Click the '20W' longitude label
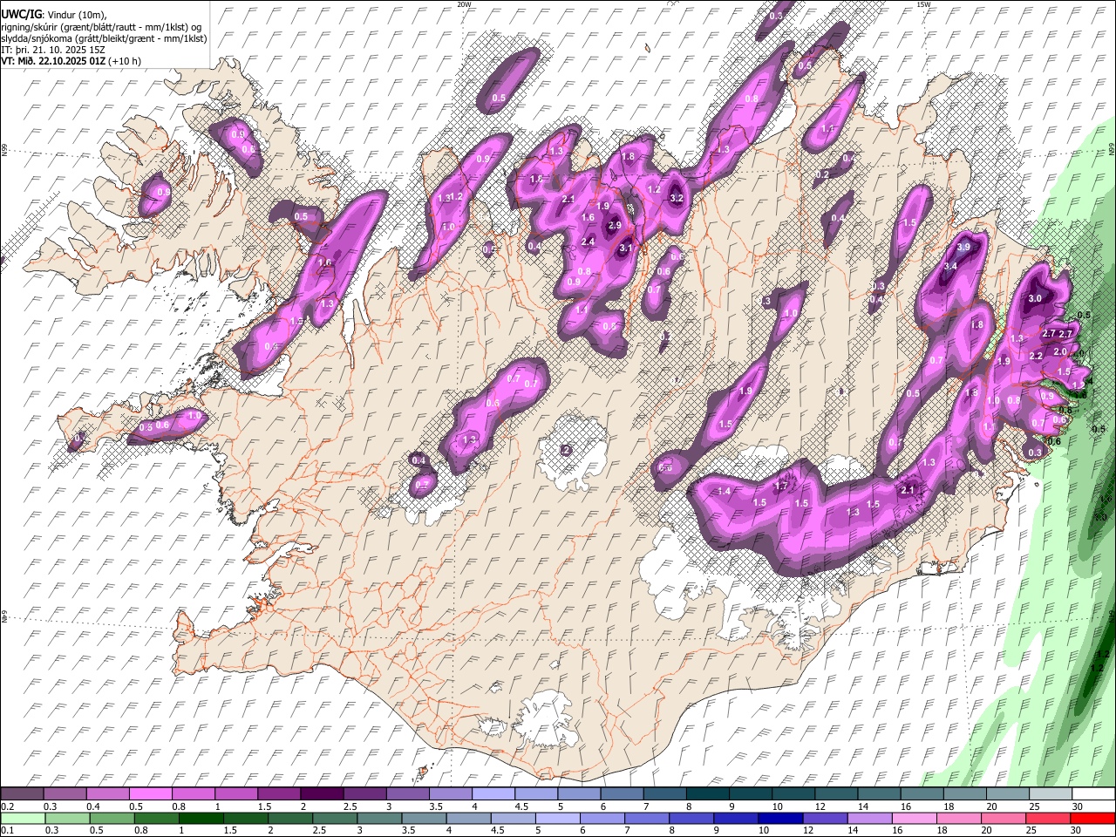1116x837 pixels. 464,4
